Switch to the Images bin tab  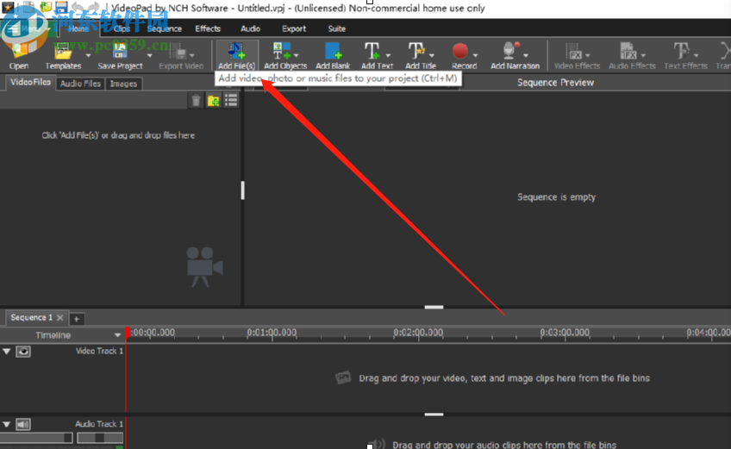tap(123, 84)
